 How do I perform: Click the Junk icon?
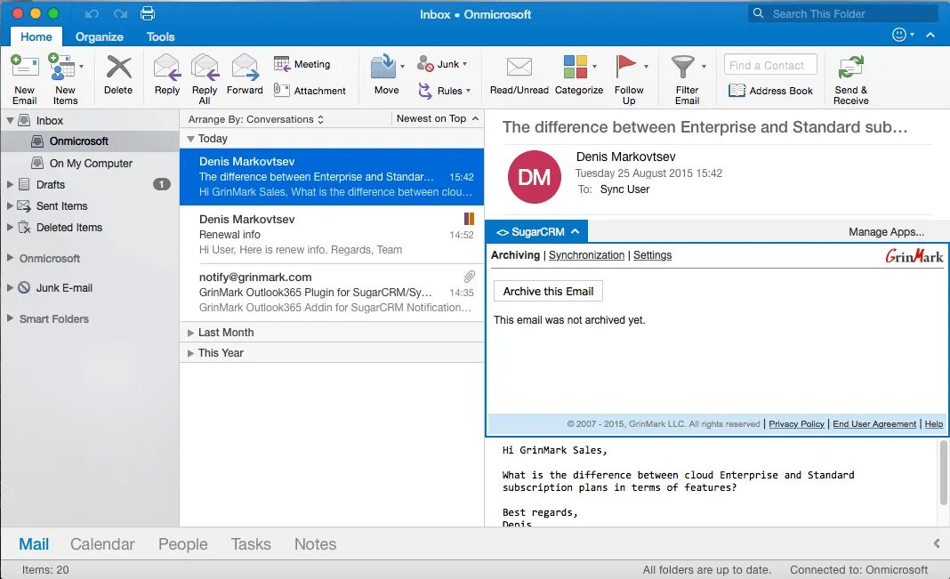[425, 64]
